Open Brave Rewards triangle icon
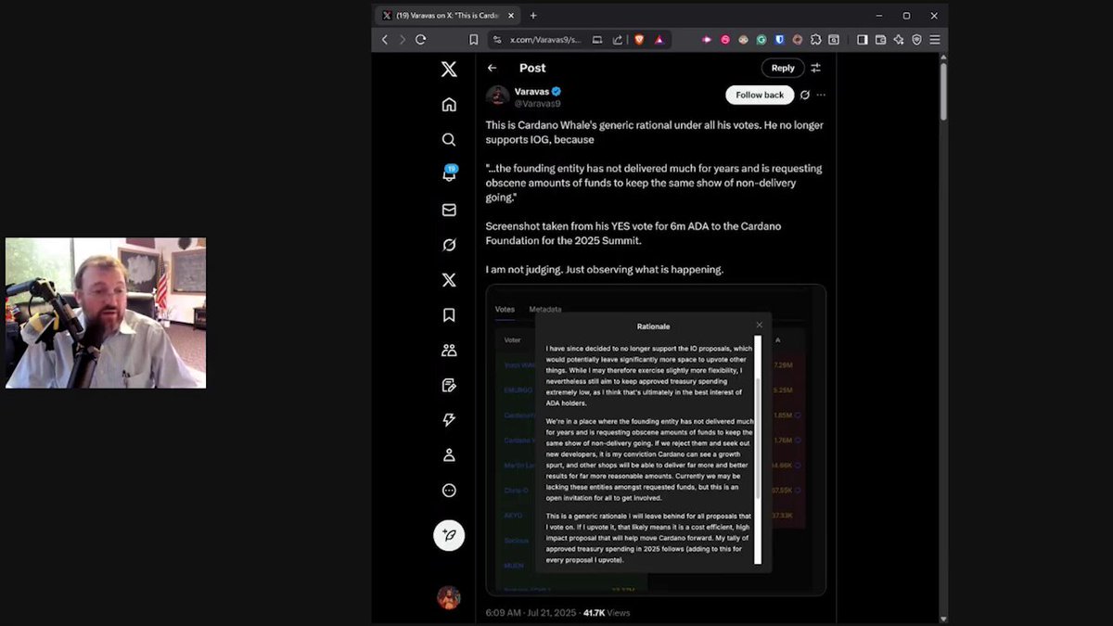The height and width of the screenshot is (626, 1113). coord(659,40)
